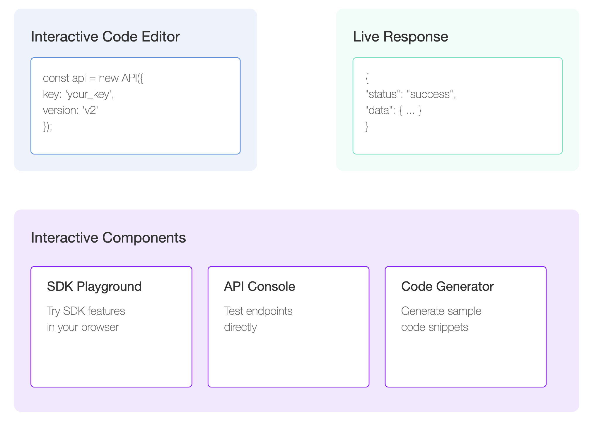The width and height of the screenshot is (594, 422).
Task: Click 'Test endpoints directly' description
Action: (258, 319)
